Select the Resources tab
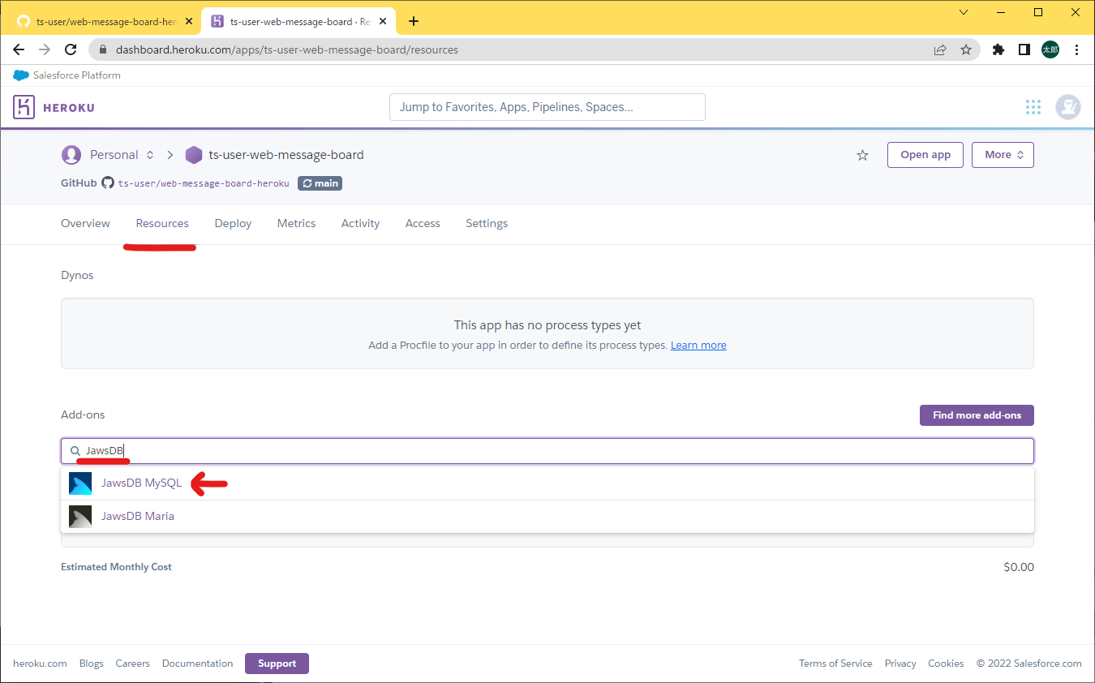 162,223
